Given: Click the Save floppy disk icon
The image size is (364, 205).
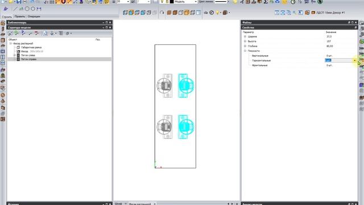Looking at the screenshot, I should (19, 2).
